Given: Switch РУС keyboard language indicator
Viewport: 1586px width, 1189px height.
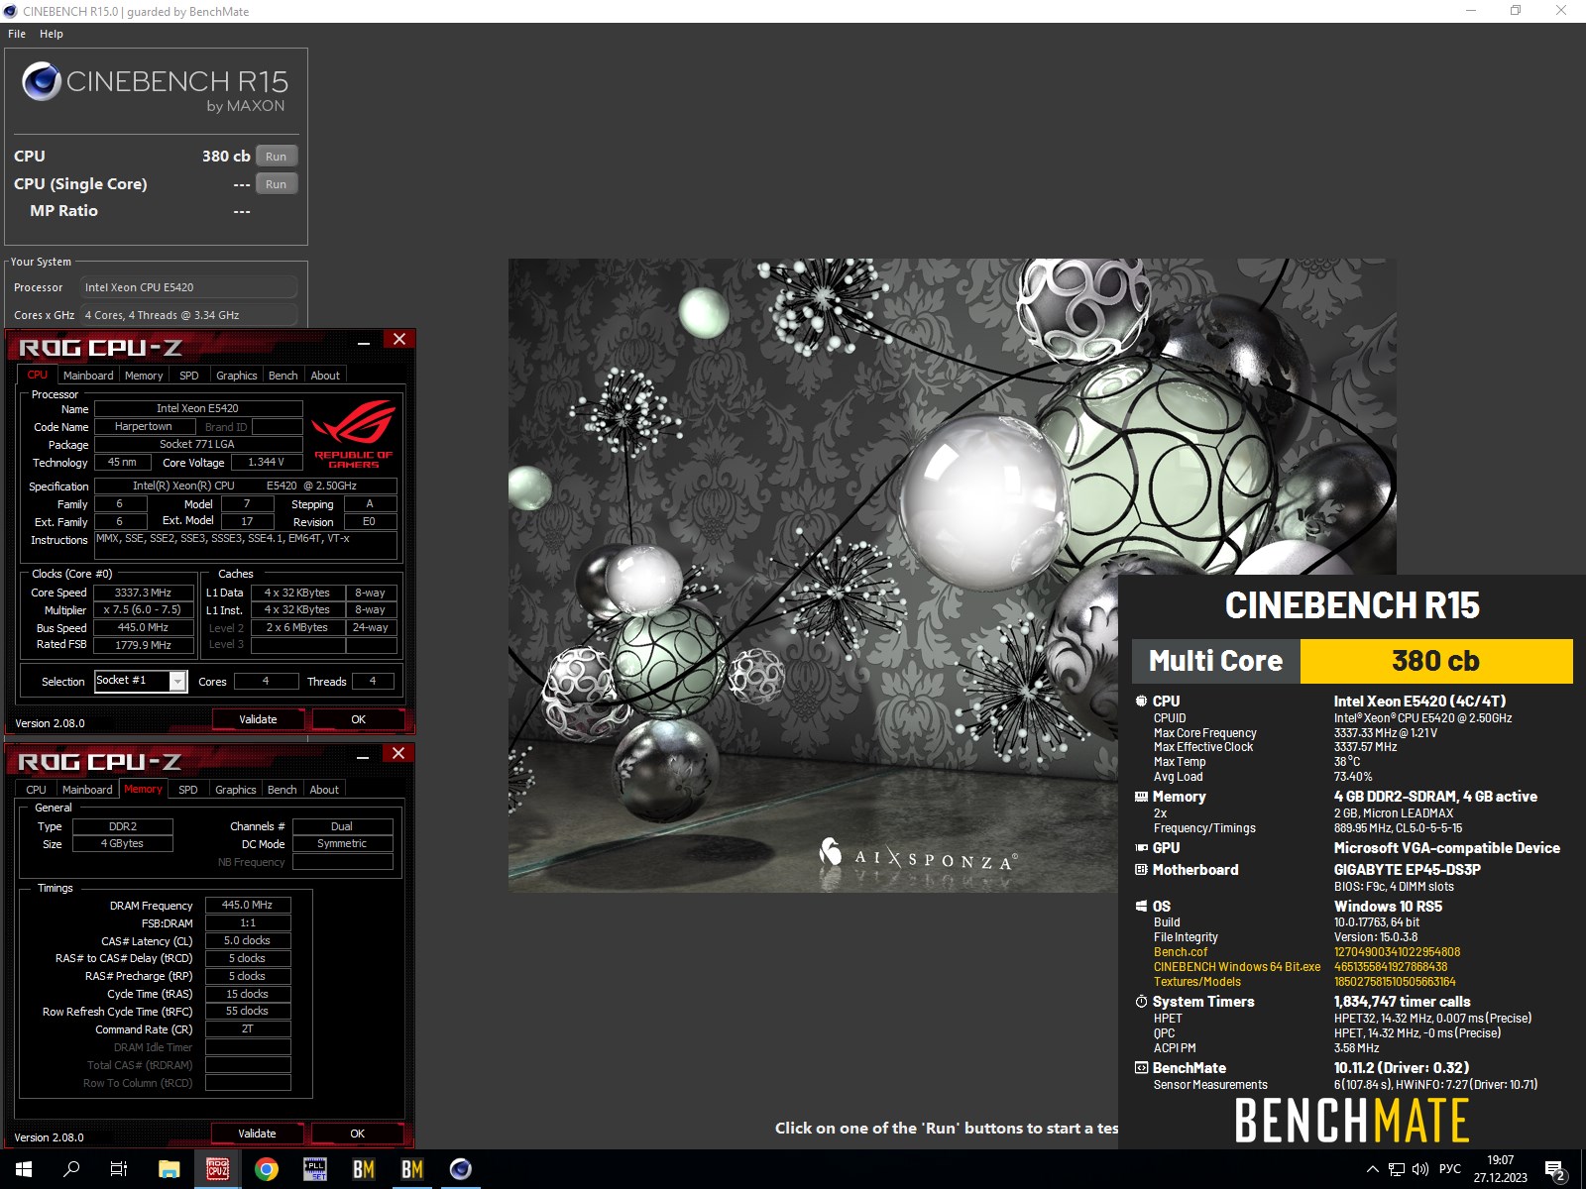Looking at the screenshot, I should click(x=1450, y=1169).
